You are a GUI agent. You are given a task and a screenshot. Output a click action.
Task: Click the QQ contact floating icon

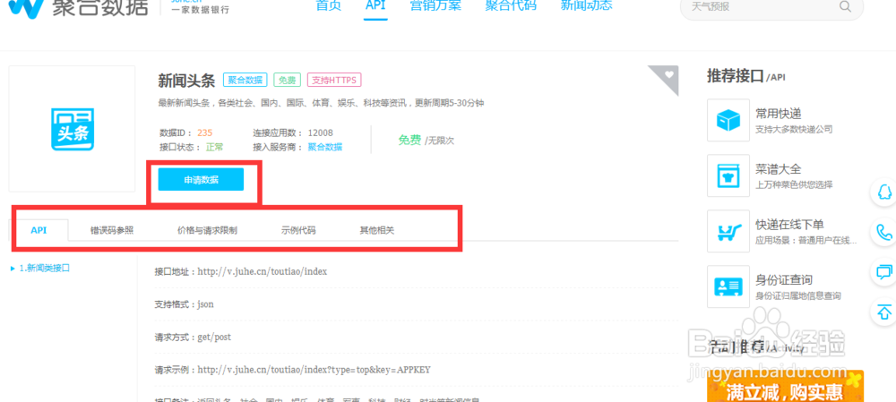point(884,192)
